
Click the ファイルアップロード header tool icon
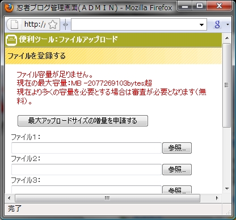point(11,40)
